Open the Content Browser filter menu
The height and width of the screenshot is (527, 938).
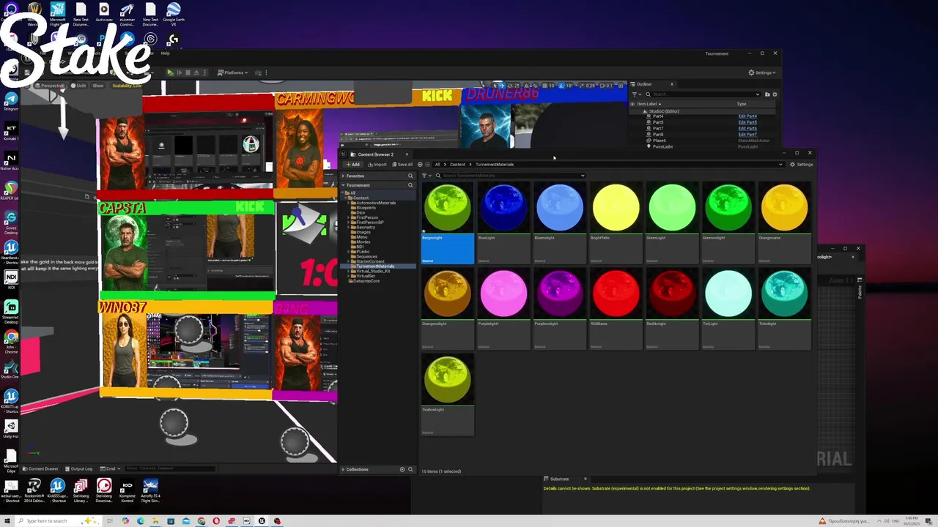427,176
